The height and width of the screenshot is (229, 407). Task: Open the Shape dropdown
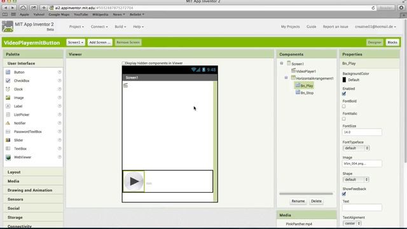coord(356,179)
